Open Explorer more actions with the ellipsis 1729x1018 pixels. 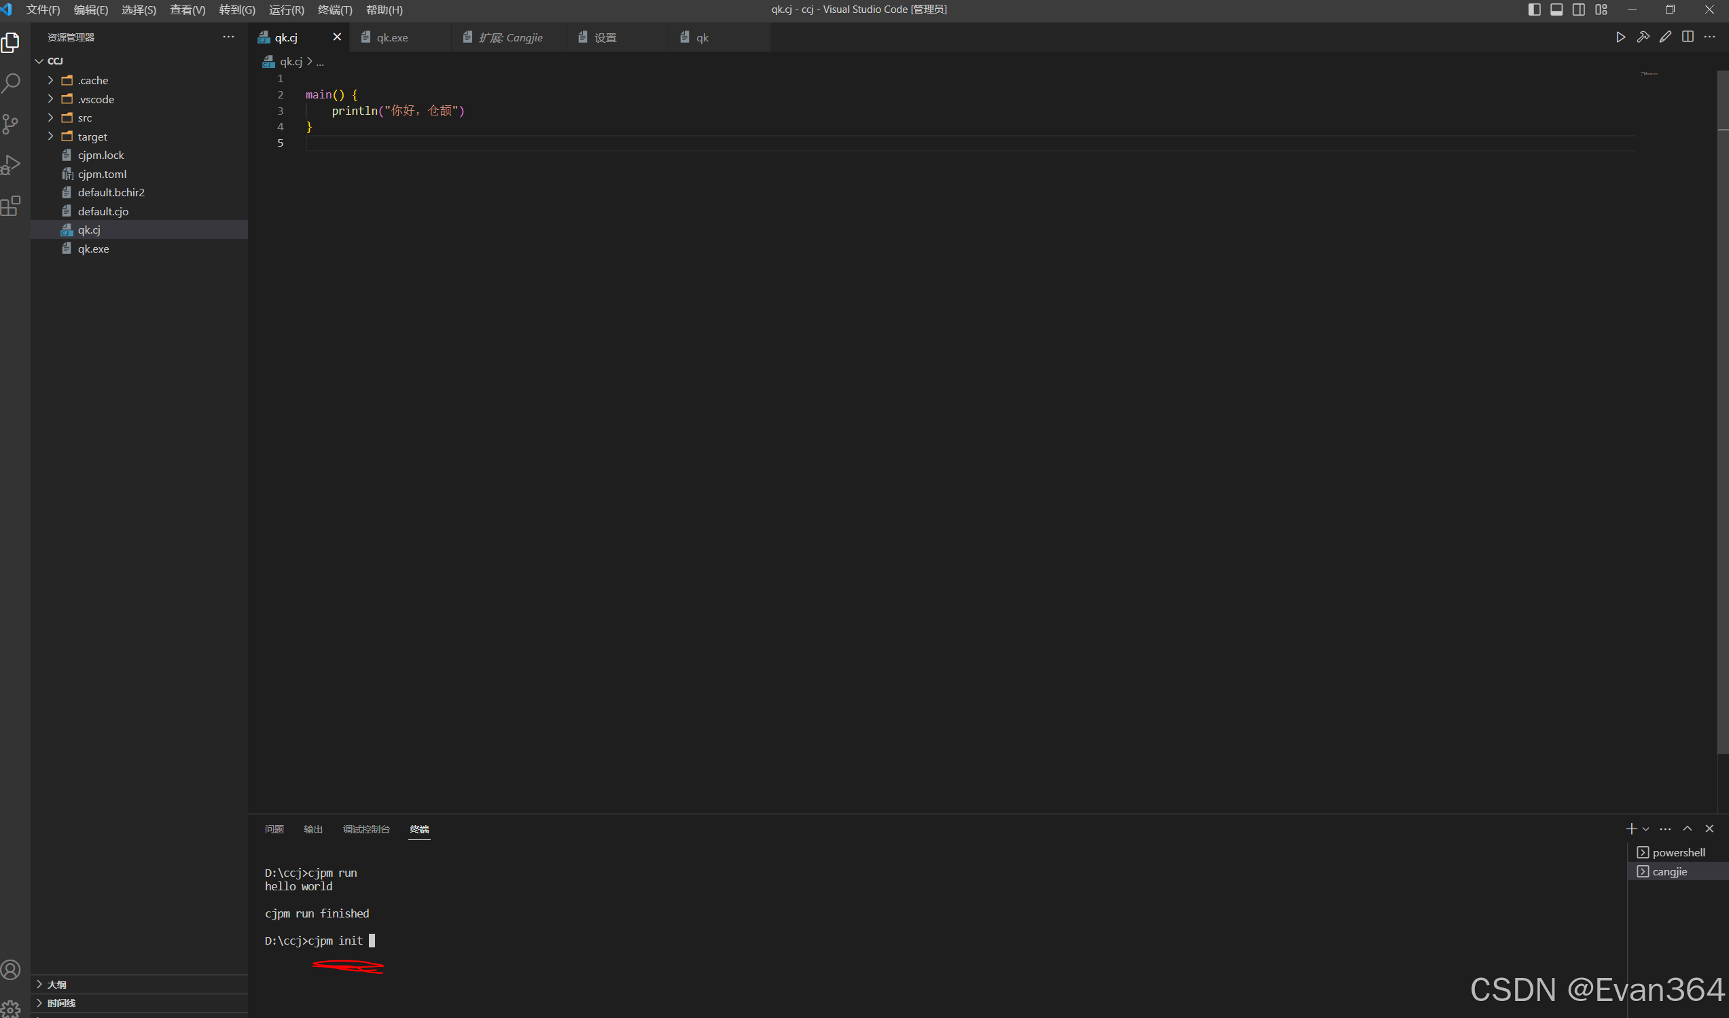(x=228, y=37)
